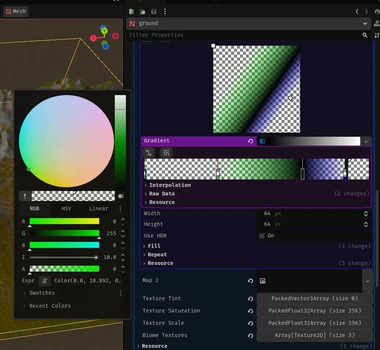Click the save resource floppy icon
The width and height of the screenshot is (380, 350).
click(153, 12)
